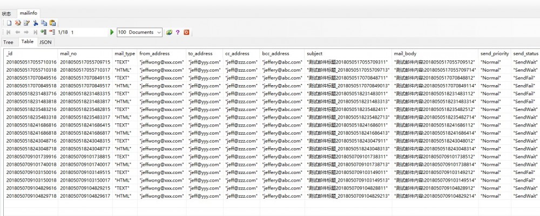The width and height of the screenshot is (540, 216).
Task: Select _id cell 2018050517055710316
Action: point(31,62)
